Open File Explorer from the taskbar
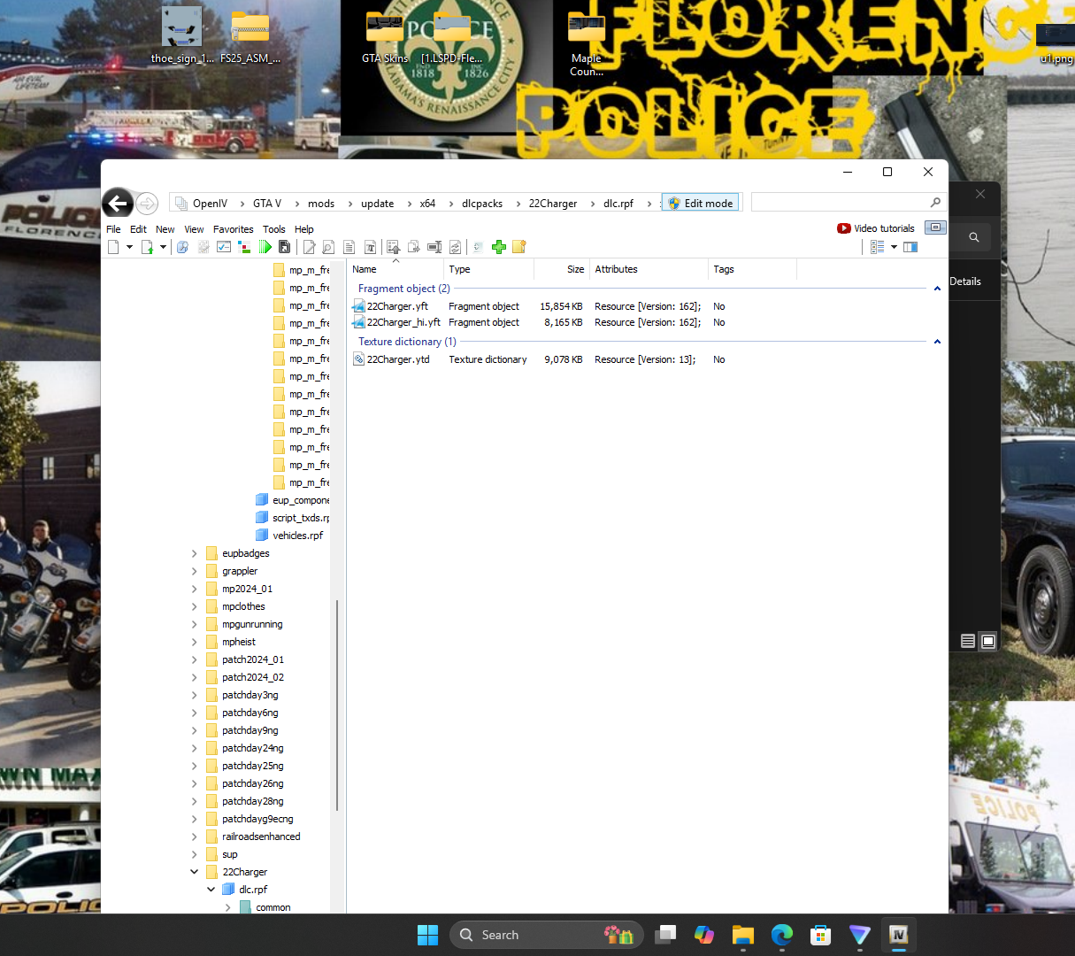 point(742,935)
